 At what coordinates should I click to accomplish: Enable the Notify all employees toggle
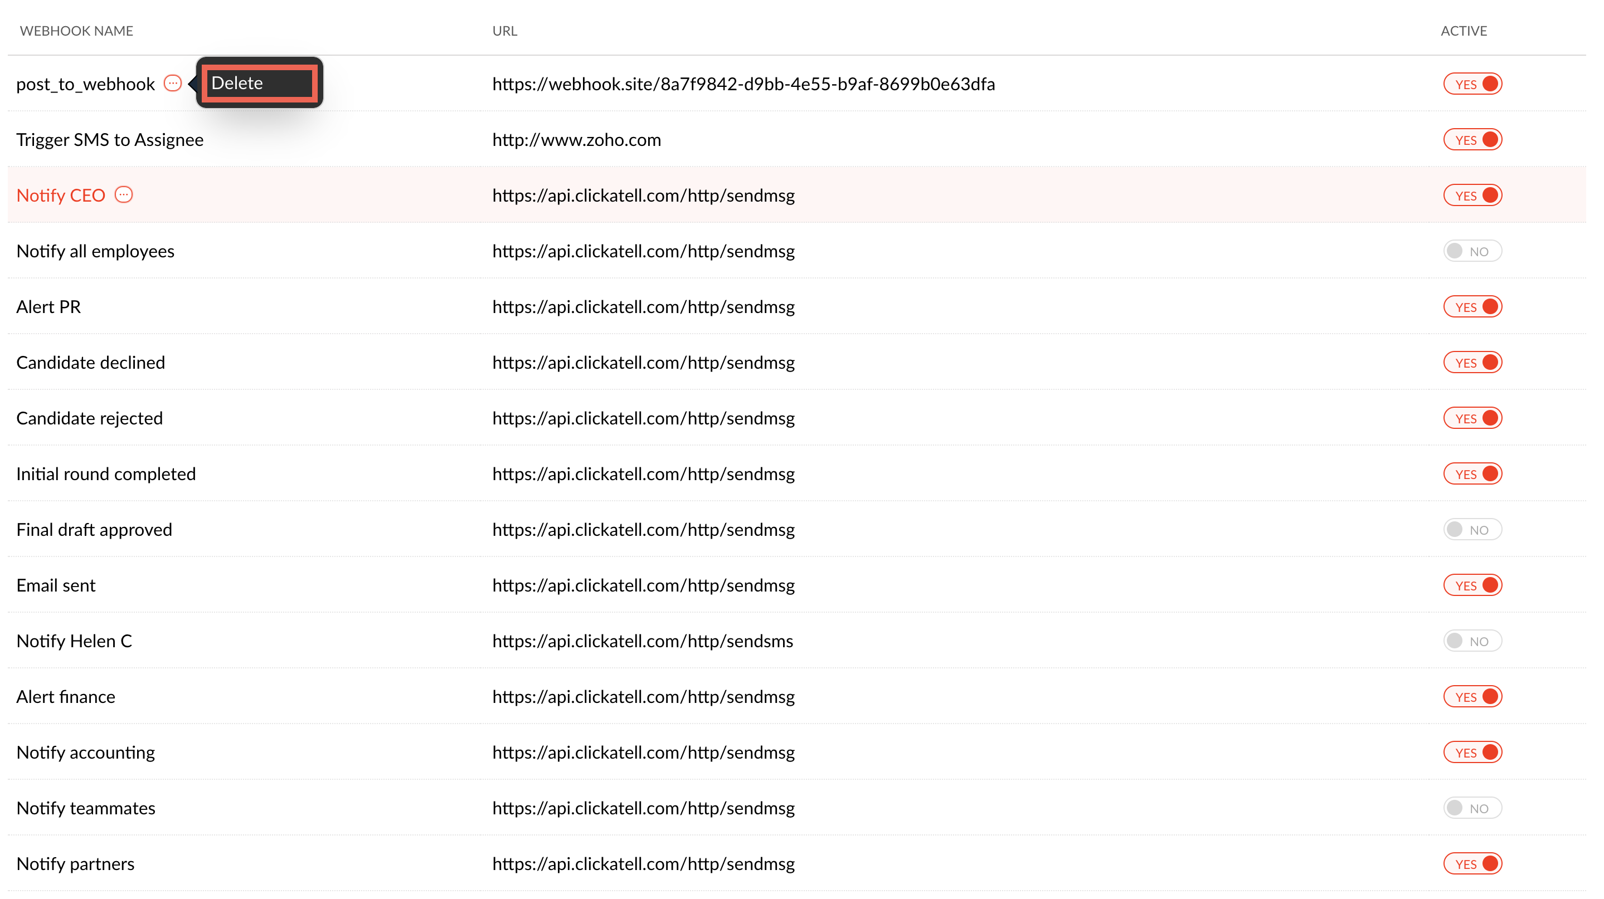pos(1472,251)
